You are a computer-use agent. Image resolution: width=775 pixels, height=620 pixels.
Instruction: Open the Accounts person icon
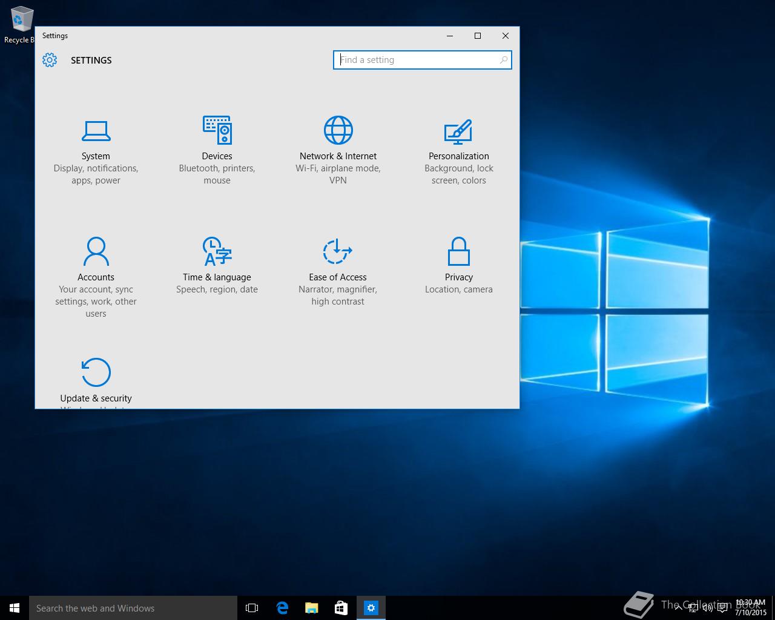pyautogui.click(x=96, y=251)
